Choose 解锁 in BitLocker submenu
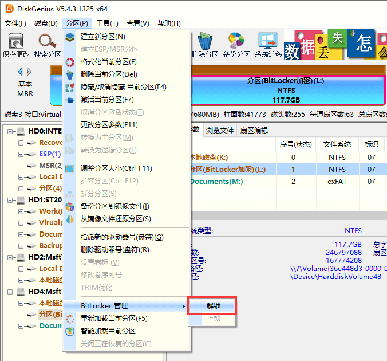 [212, 305]
